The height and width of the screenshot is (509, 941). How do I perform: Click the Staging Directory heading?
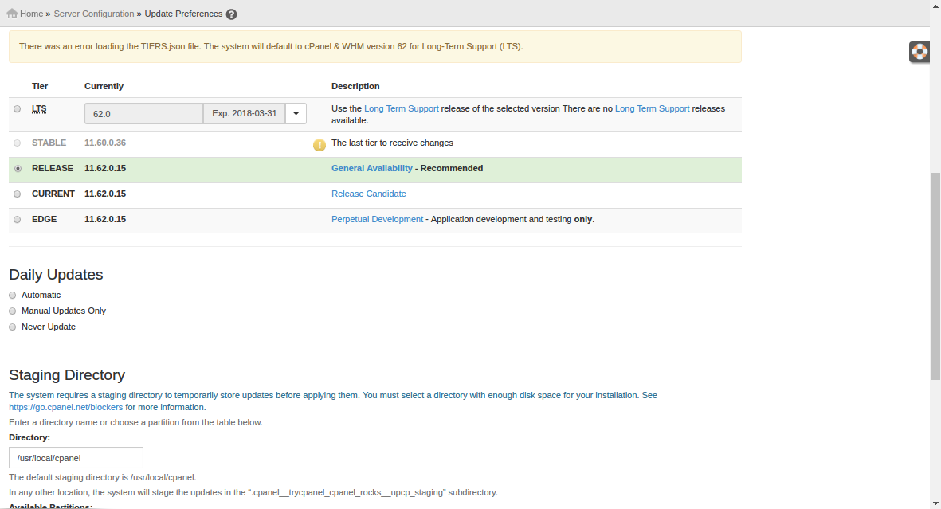click(x=67, y=374)
